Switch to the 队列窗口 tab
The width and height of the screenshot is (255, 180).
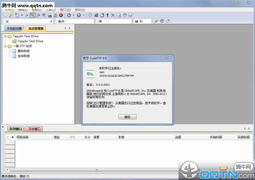16,129
